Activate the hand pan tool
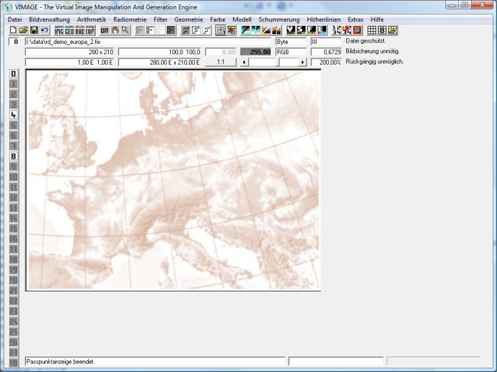 click(115, 30)
